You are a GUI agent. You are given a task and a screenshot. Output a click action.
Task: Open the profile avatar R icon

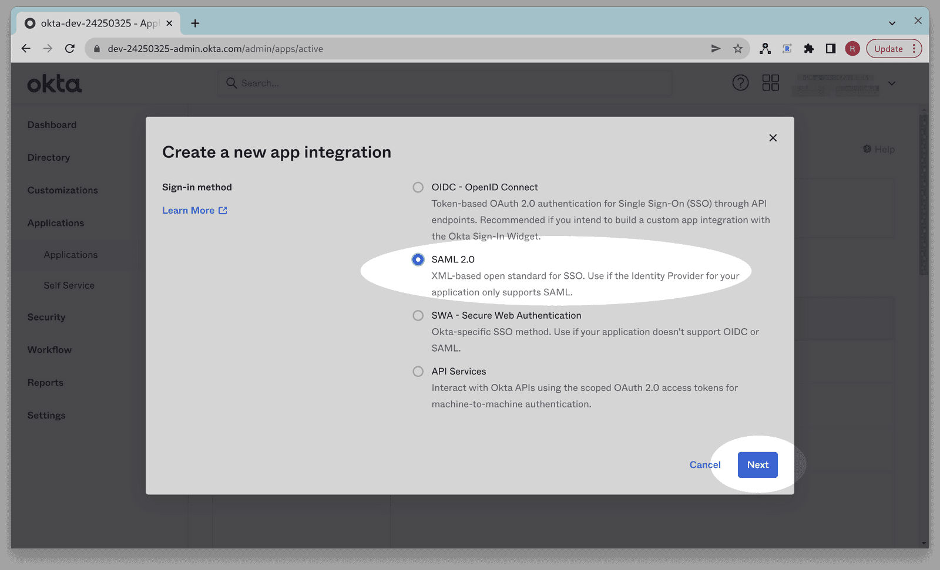tap(852, 49)
